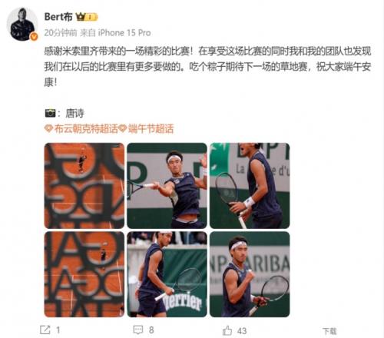Open the photo with the Perrier banner
The width and height of the screenshot is (384, 338).
click(x=167, y=274)
